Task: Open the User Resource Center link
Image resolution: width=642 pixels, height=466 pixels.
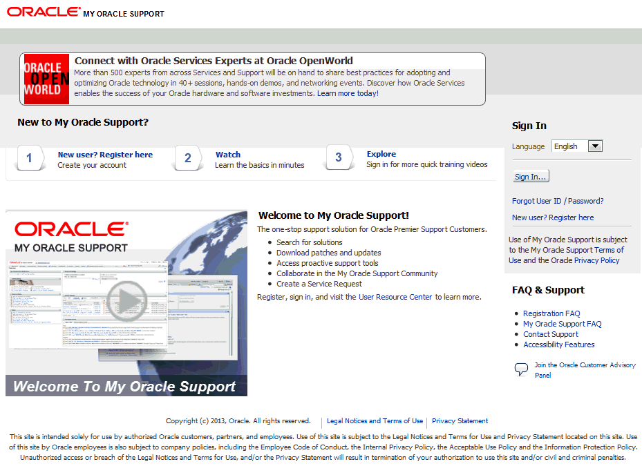Action: 395,297
